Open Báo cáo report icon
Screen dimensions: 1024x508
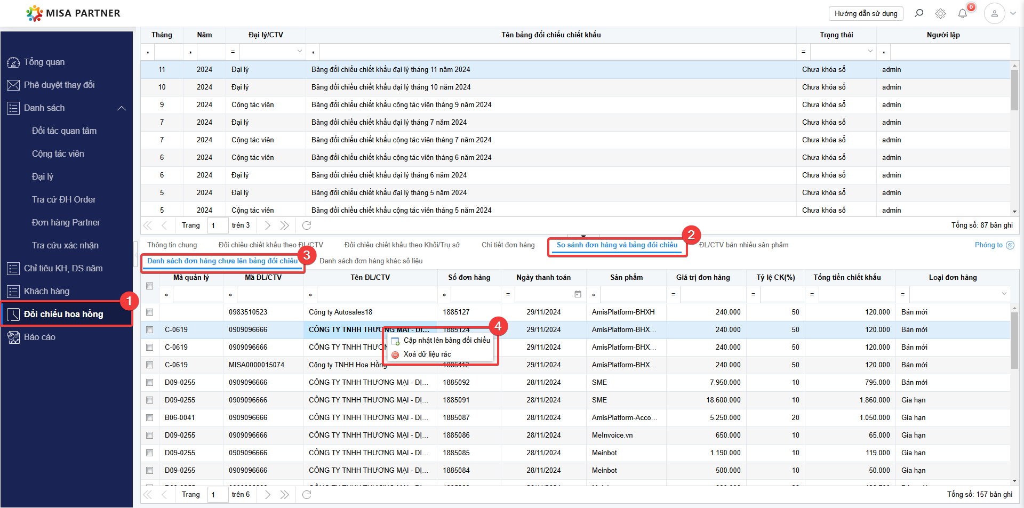point(13,337)
